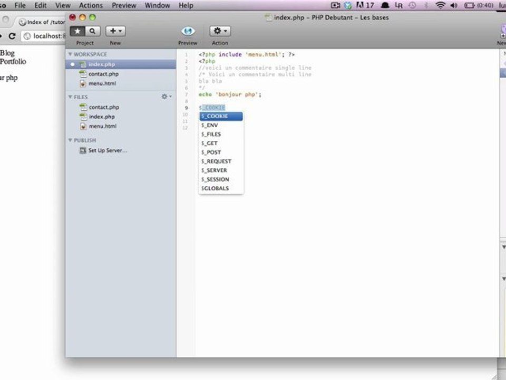Click the include 'menu.html' code line
Screen dimensions: 506x380
pyautogui.click(x=247, y=54)
